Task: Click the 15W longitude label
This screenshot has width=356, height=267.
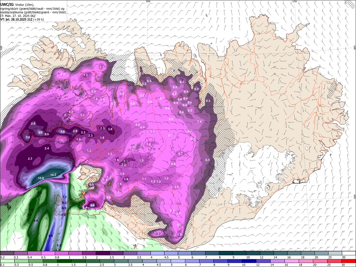Action: point(295,1)
